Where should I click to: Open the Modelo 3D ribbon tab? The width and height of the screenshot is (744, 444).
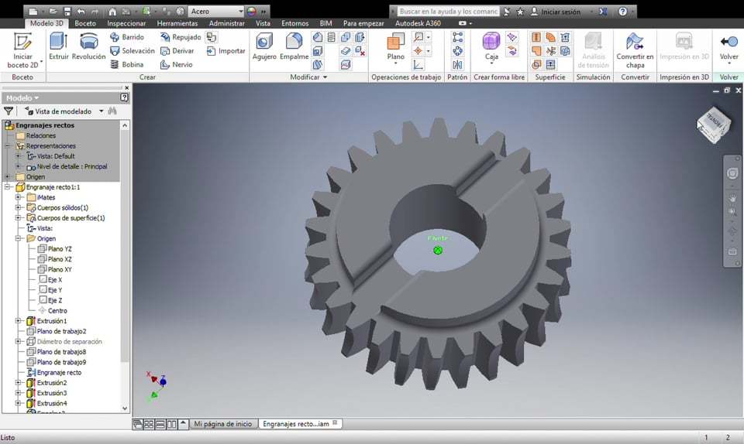[x=46, y=23]
